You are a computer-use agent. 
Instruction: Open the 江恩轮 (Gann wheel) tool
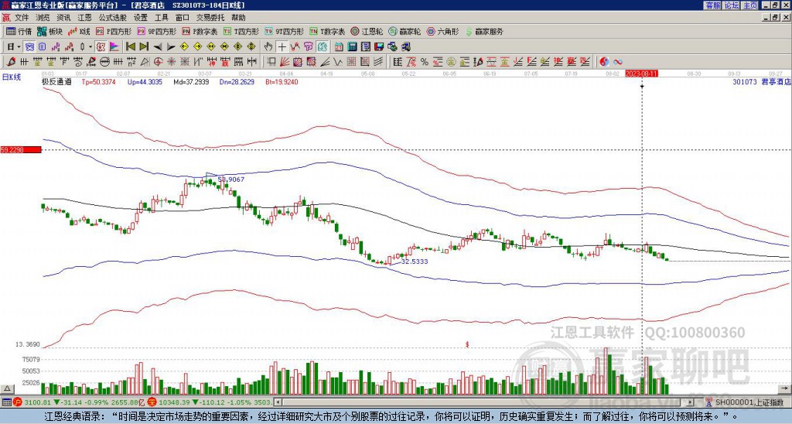pos(367,31)
